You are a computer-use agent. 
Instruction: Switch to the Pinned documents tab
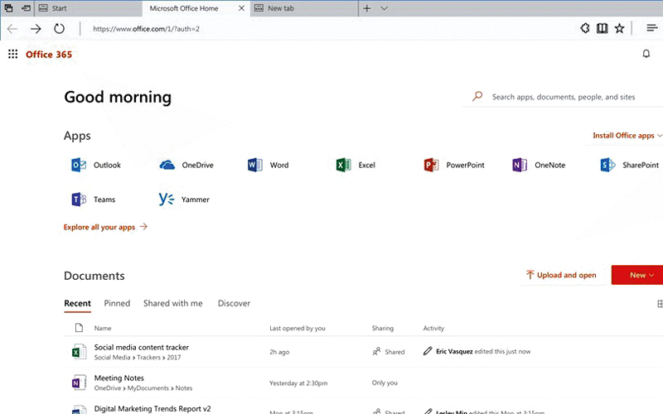(x=117, y=303)
